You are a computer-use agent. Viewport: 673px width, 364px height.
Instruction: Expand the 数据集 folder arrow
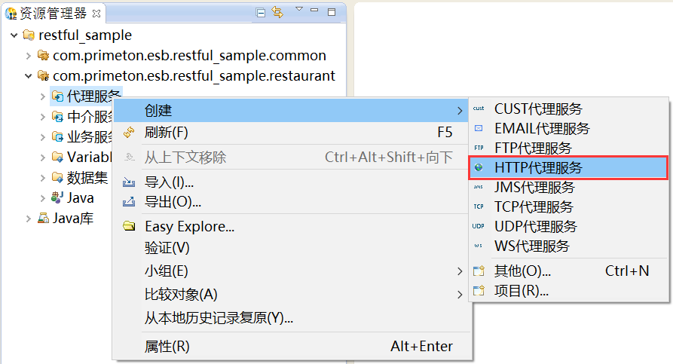[x=42, y=178]
